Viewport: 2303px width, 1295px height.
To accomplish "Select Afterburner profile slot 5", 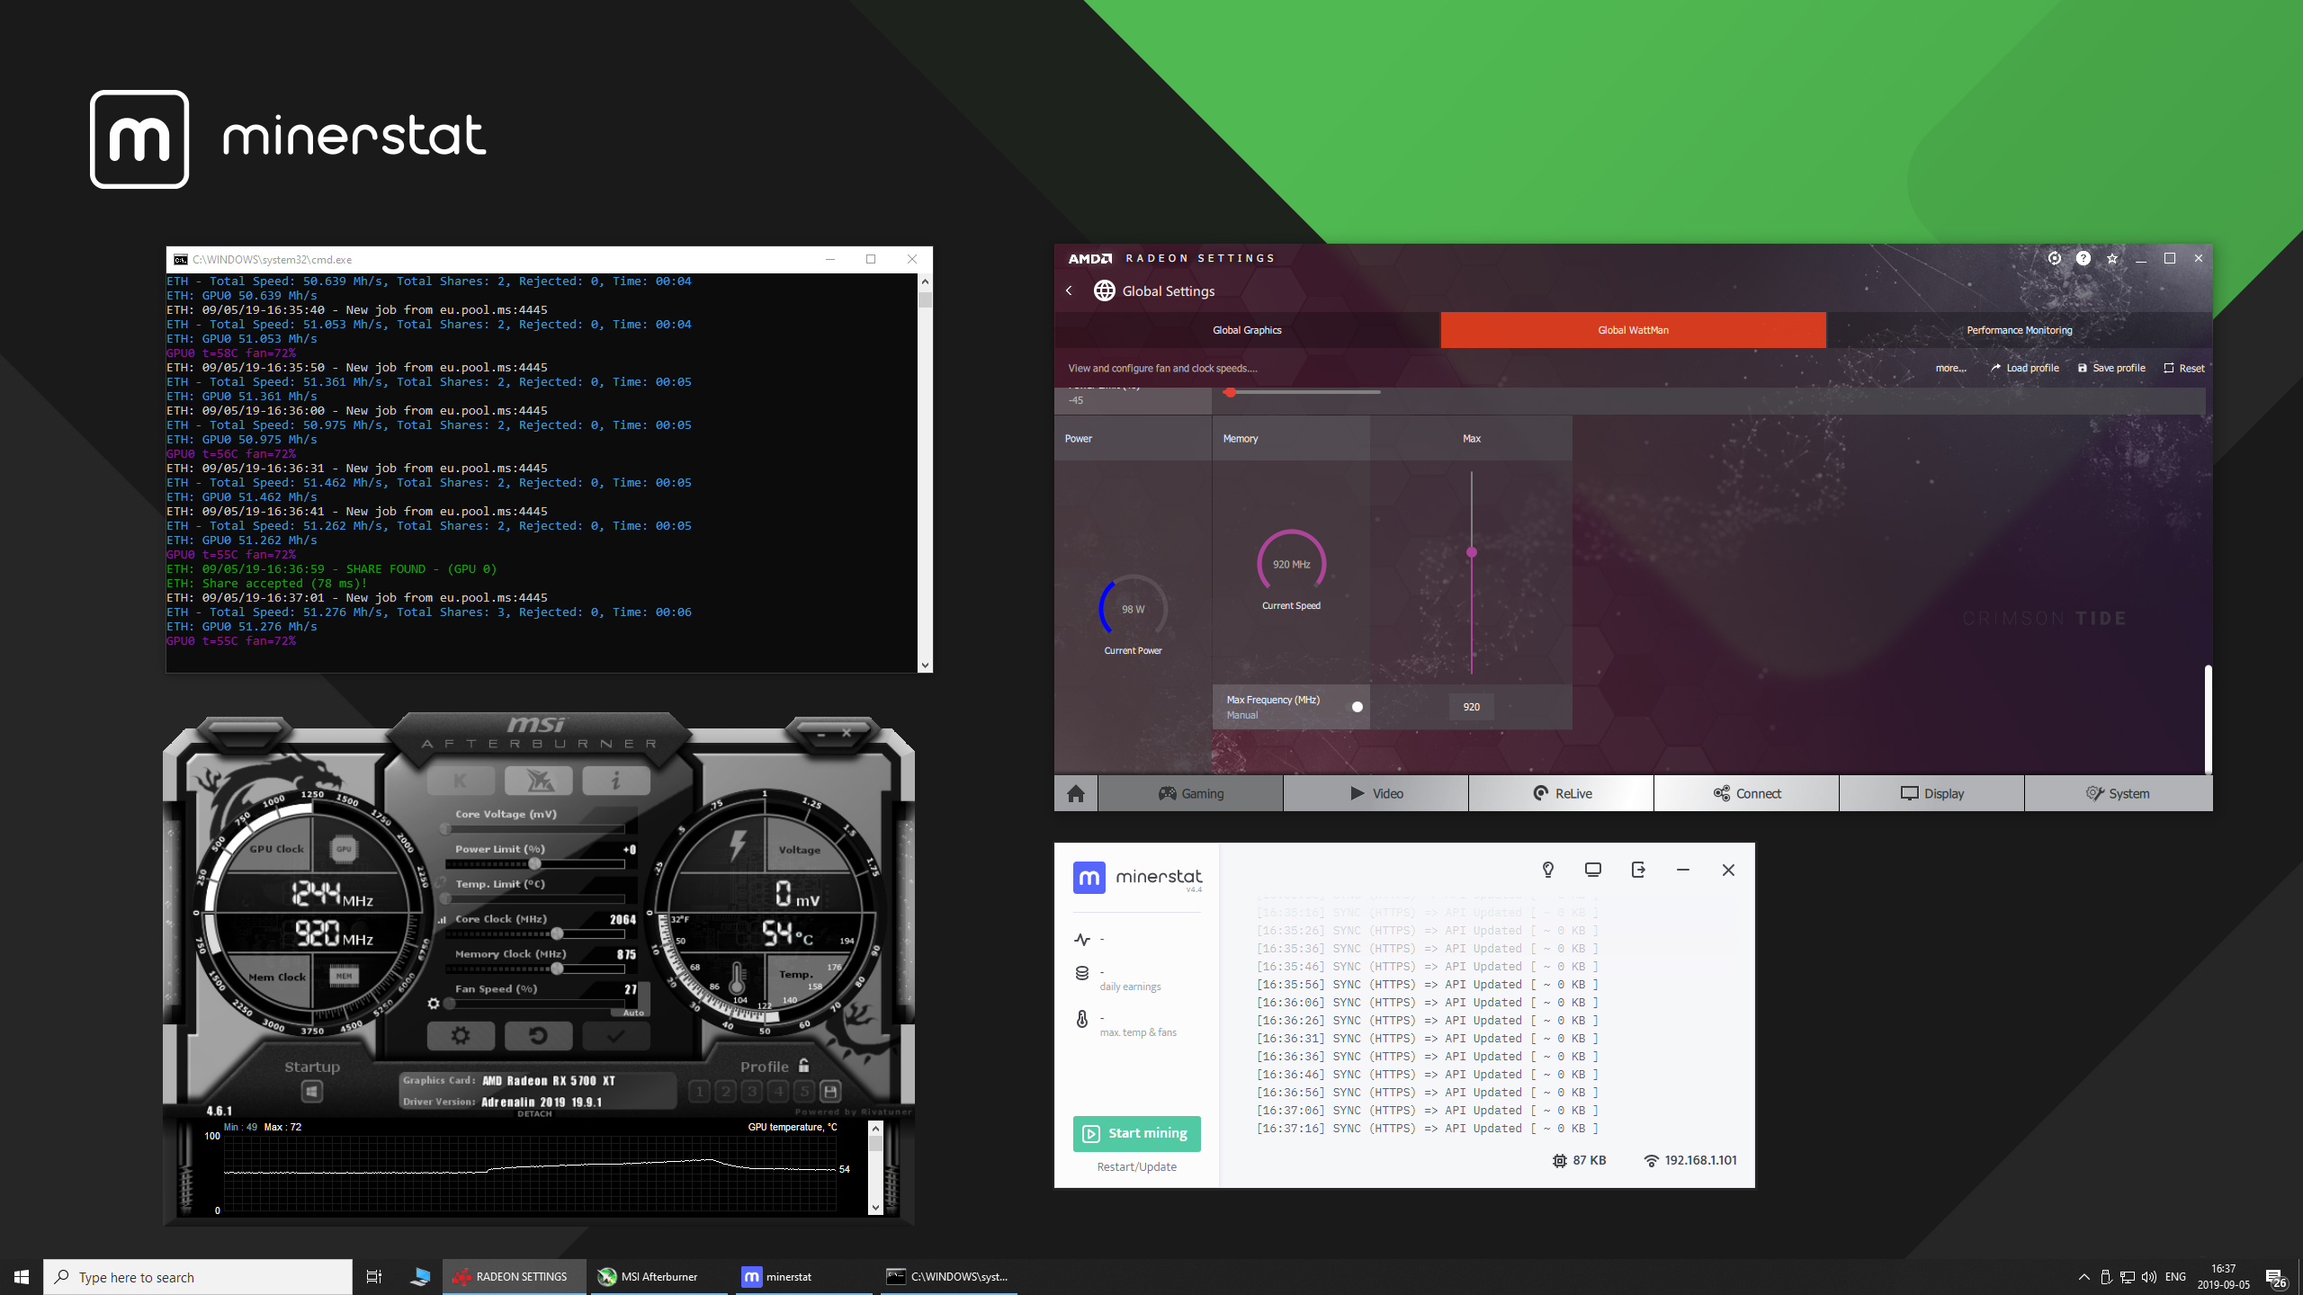I will [x=804, y=1092].
